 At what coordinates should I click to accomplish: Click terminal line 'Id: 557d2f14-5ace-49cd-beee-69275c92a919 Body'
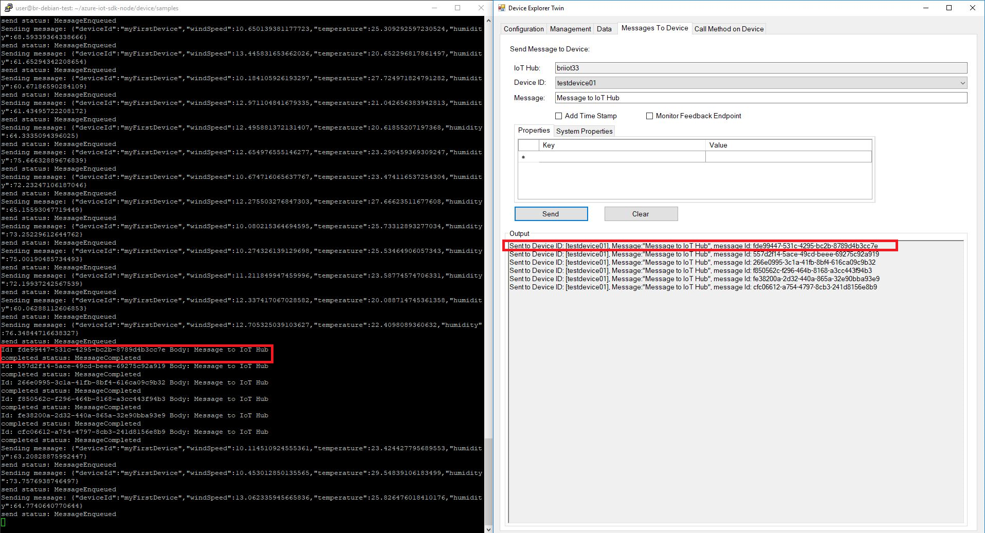coord(135,366)
